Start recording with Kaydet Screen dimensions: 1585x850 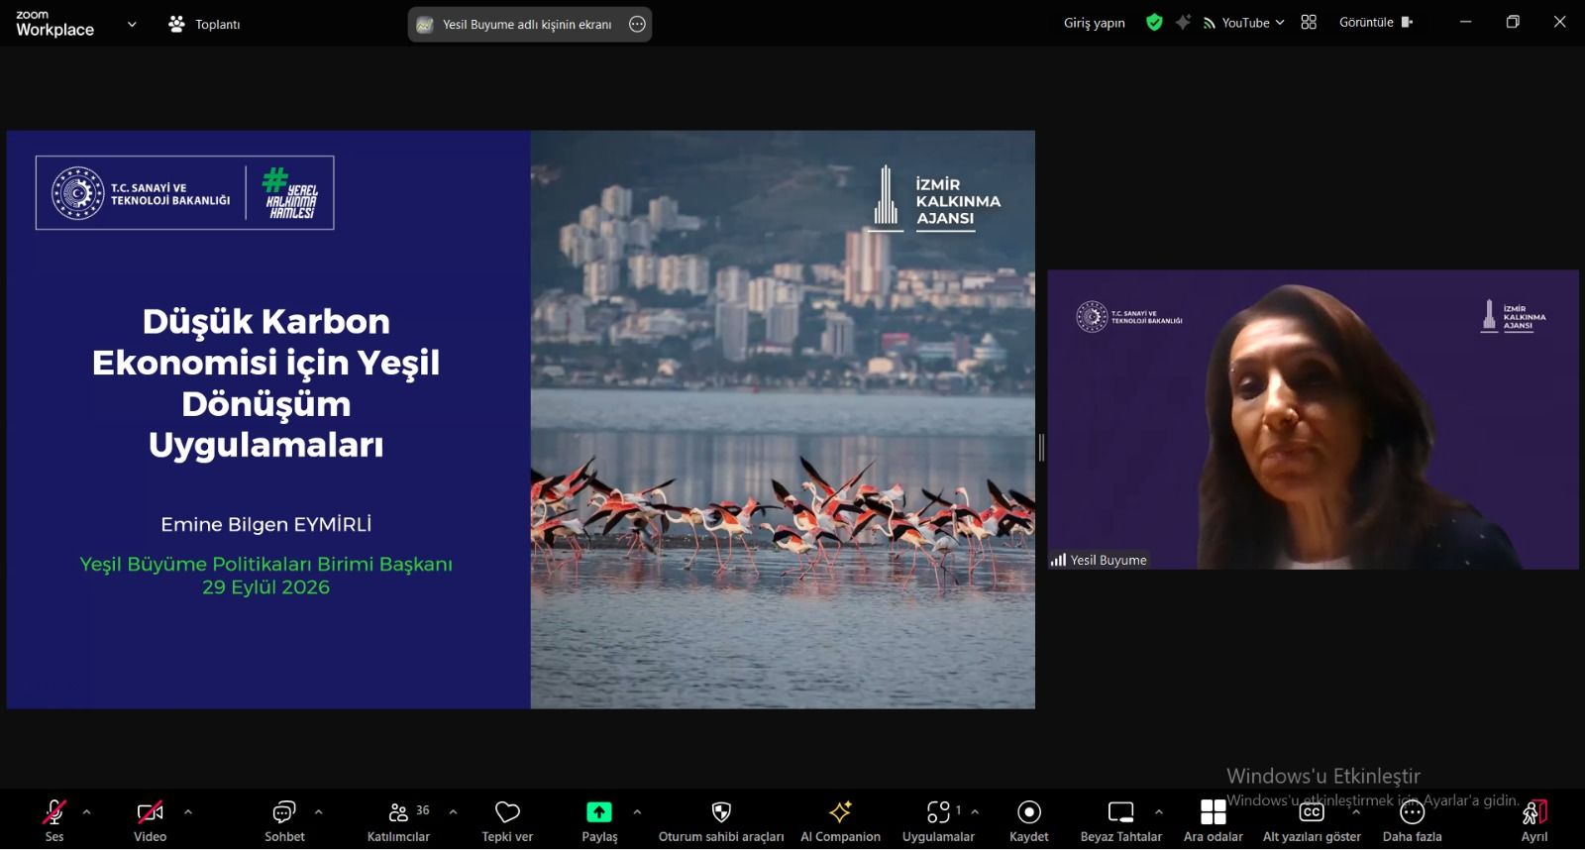coord(1029,820)
